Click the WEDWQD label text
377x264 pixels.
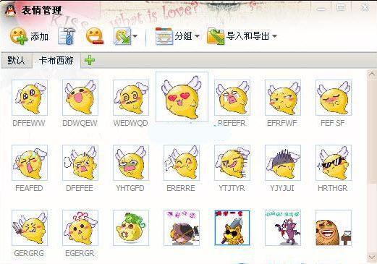(130, 123)
